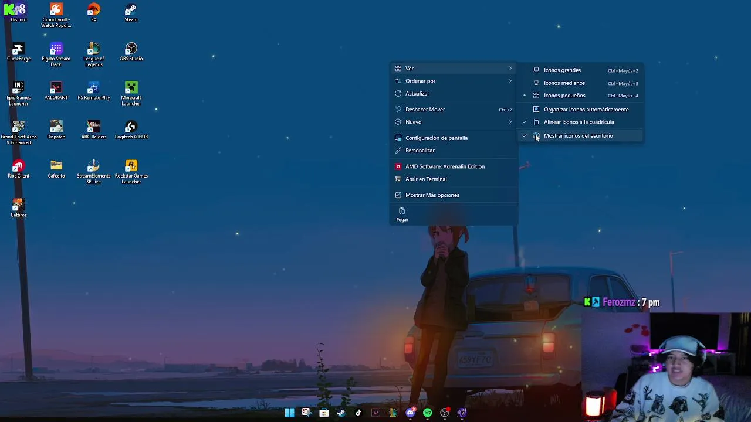Open Discord from the taskbar

(410, 413)
